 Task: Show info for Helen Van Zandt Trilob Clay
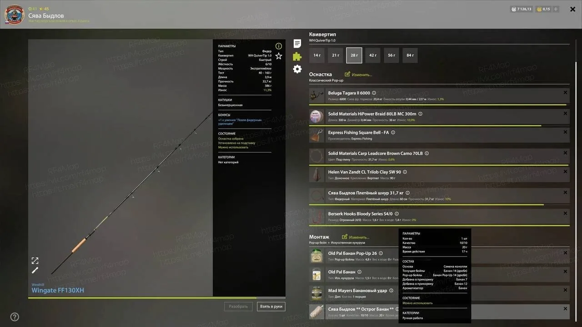tap(405, 172)
